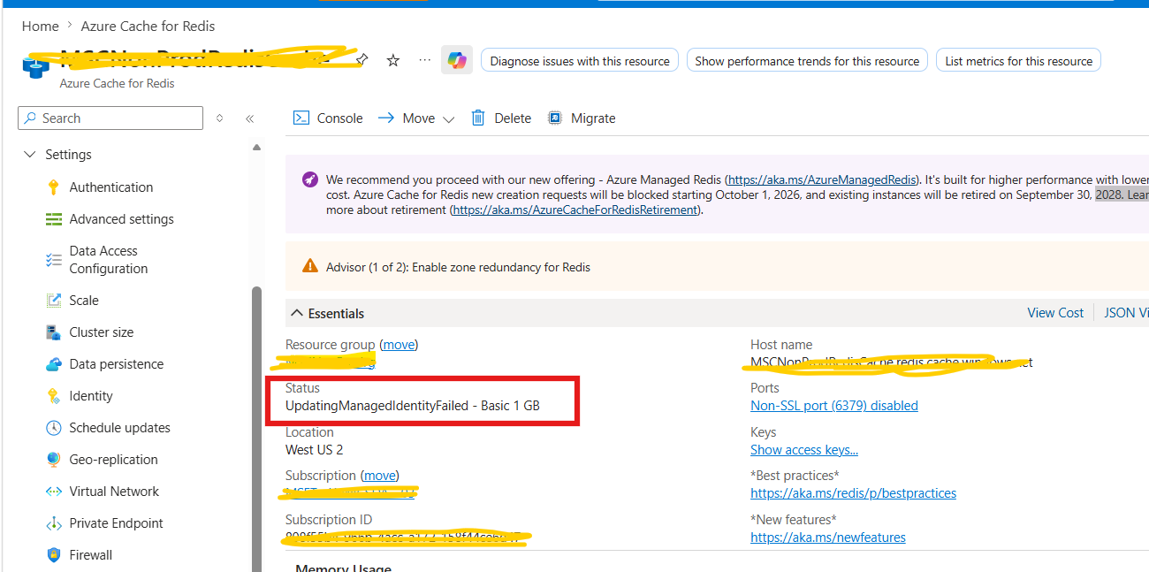The height and width of the screenshot is (572, 1149).
Task: Favorite the resource with the star icon
Action: coord(393,60)
